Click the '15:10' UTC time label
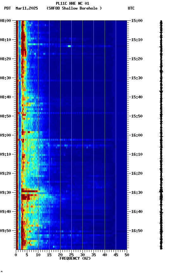 (137, 40)
